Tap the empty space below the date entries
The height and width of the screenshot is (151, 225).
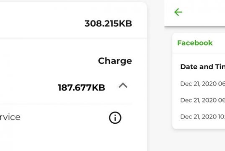(199, 140)
